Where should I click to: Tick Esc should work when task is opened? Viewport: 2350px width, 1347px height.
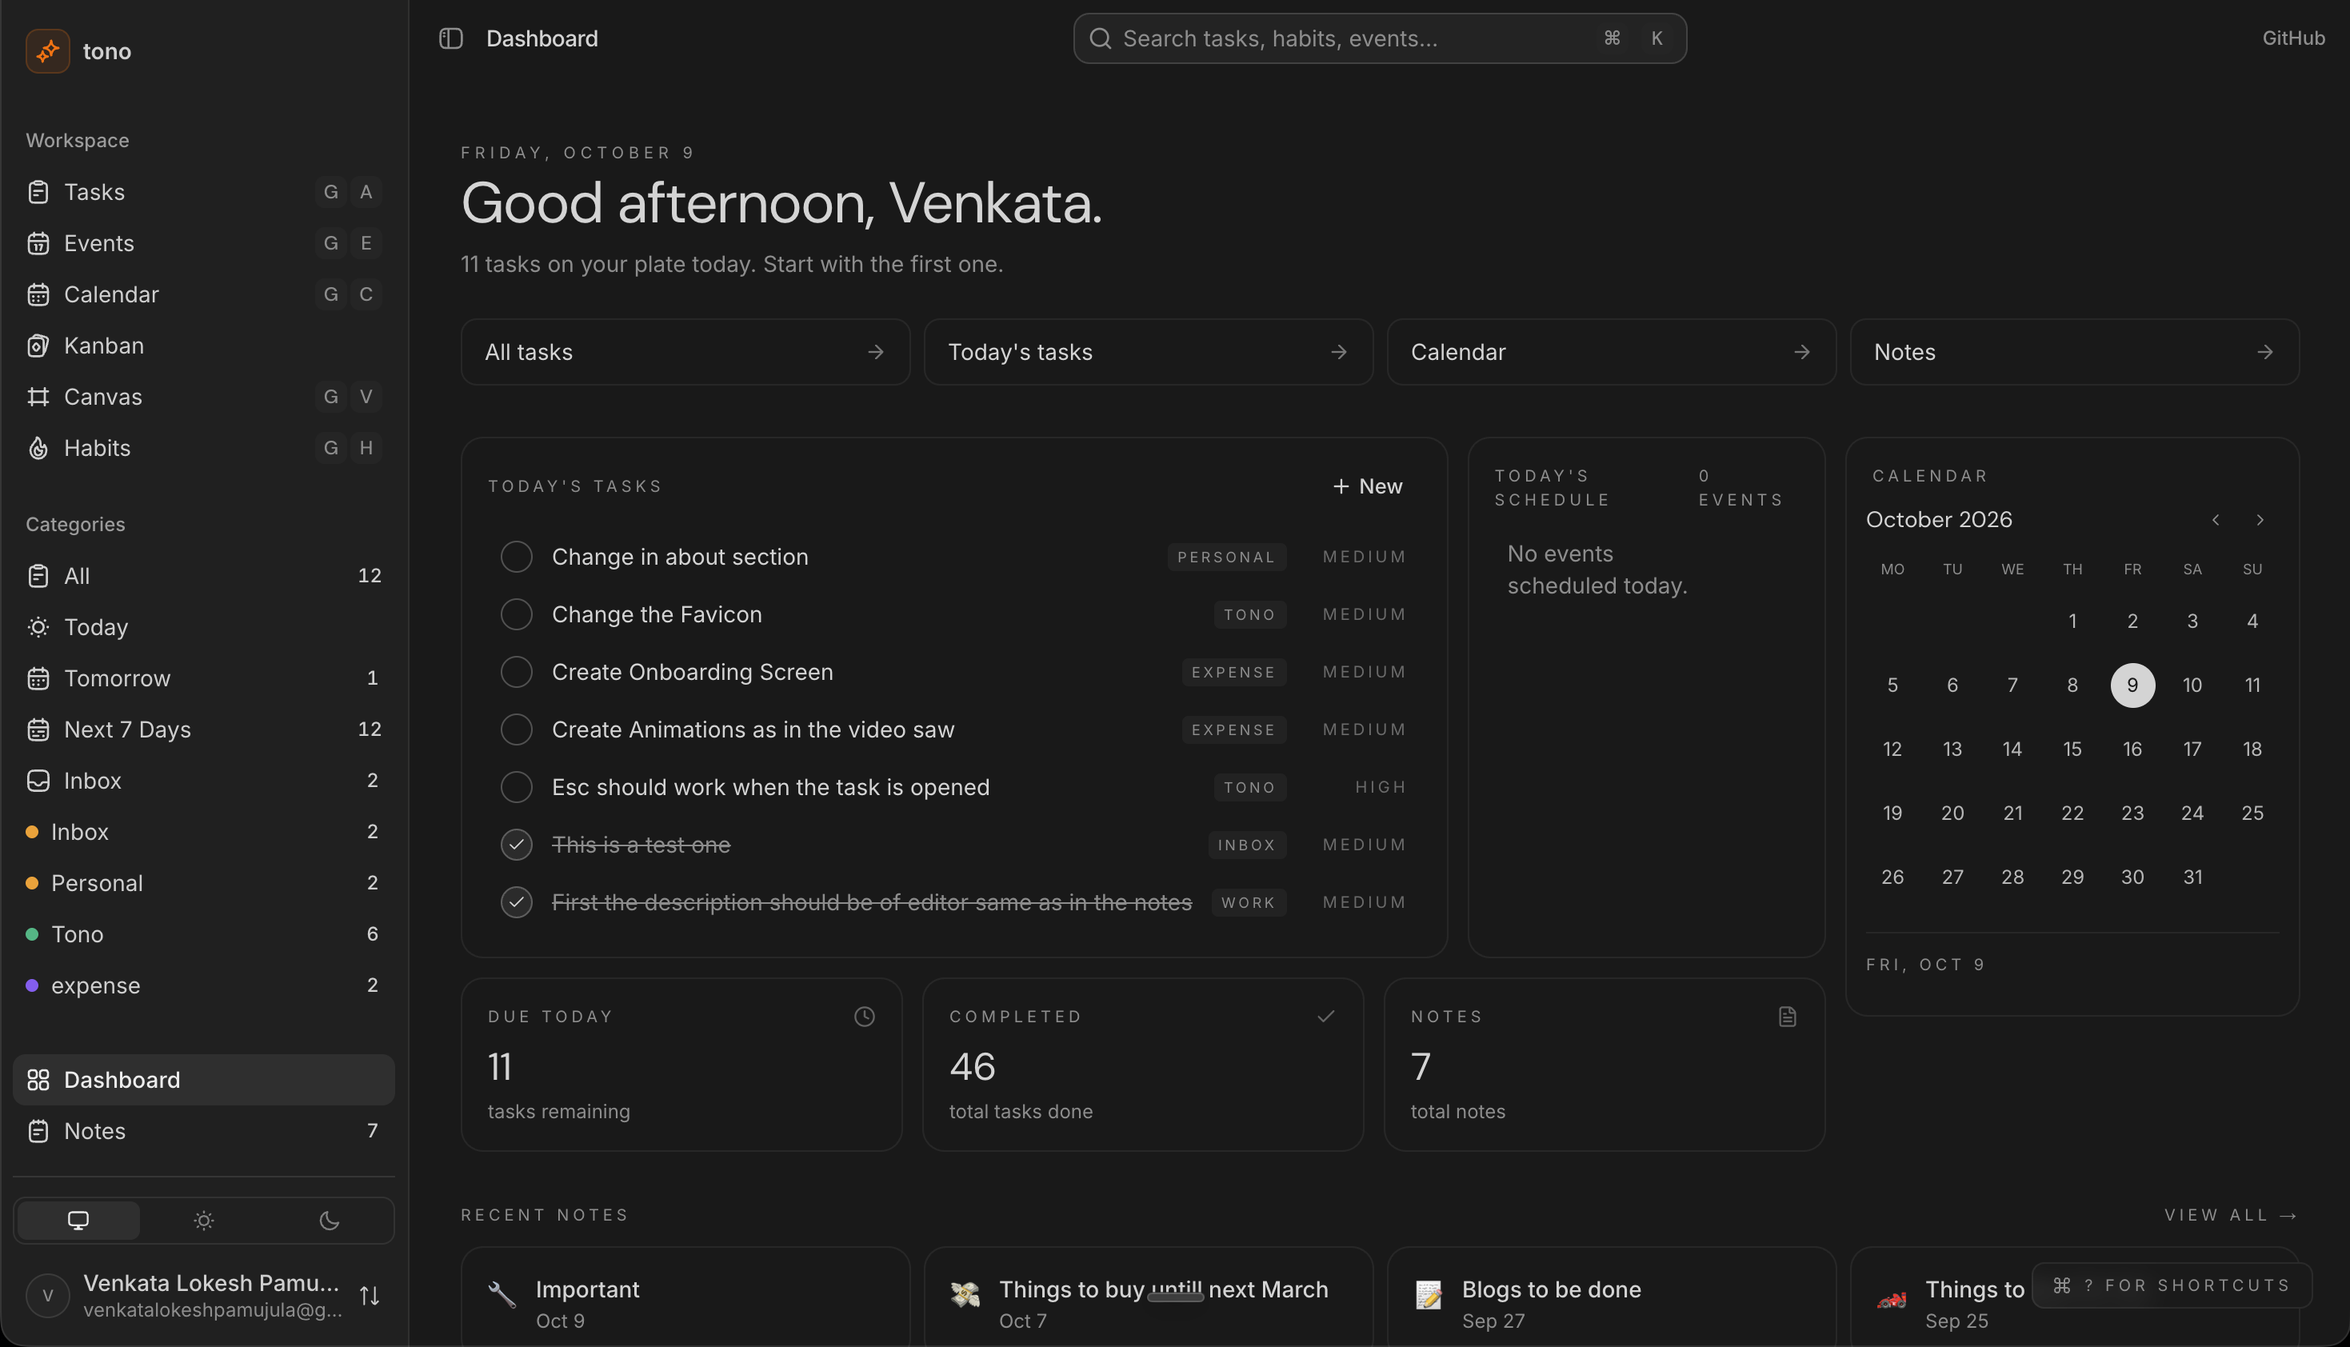516,787
